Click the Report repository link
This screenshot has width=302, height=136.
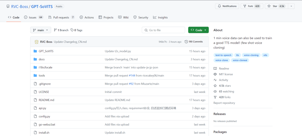point(224,103)
